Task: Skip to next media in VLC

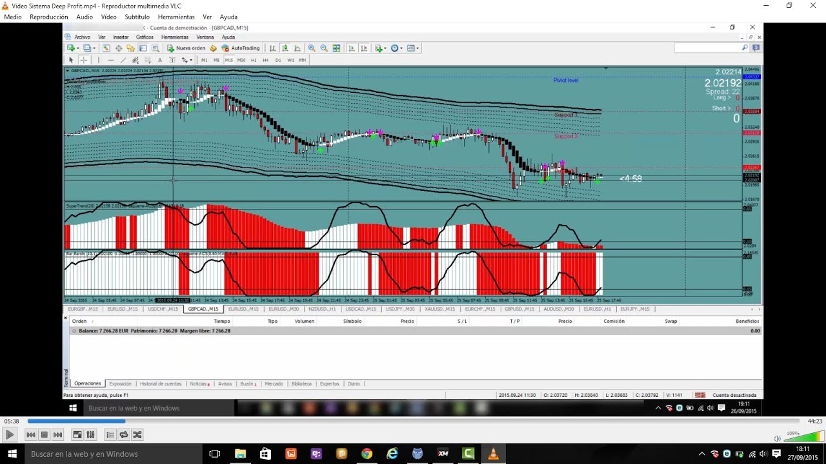Action: point(57,435)
